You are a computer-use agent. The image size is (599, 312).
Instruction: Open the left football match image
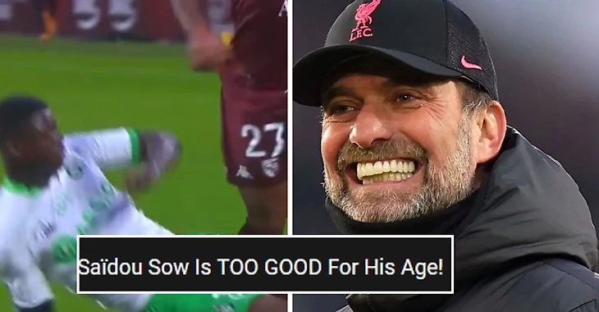click(144, 156)
